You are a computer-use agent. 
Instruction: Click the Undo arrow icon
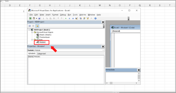tap(58, 18)
